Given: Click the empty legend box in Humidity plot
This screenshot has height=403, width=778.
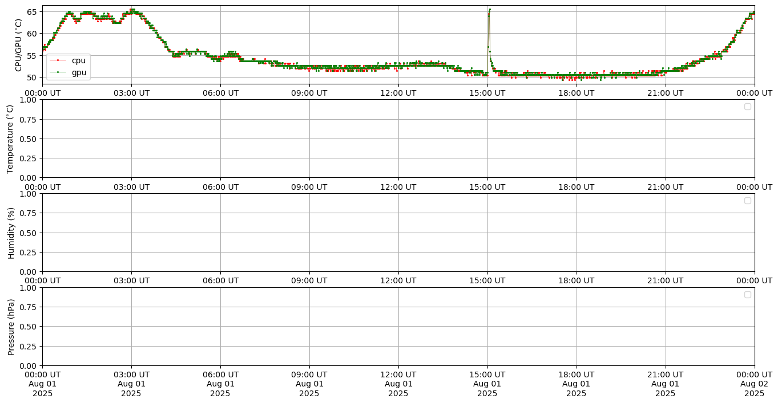Looking at the screenshot, I should (x=748, y=201).
